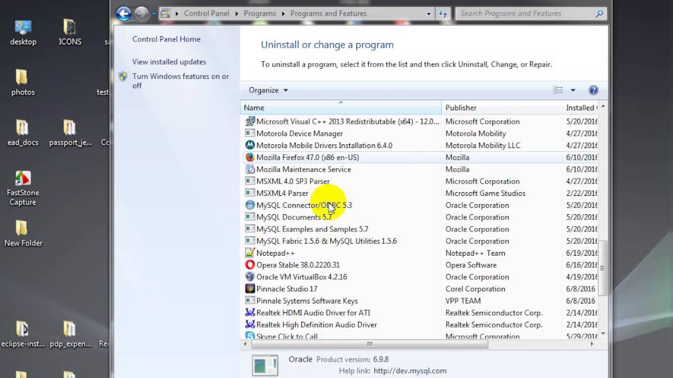Sort by the Publisher column header
Screen dimensions: 673x378
point(502,108)
